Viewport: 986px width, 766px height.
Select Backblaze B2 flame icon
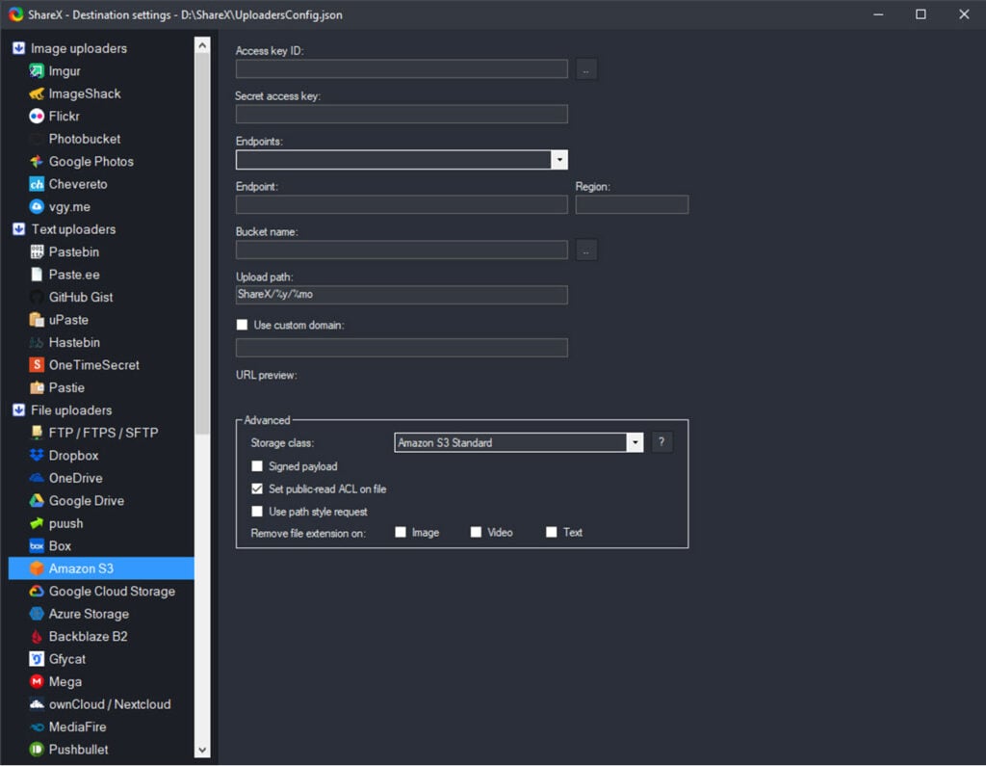click(x=37, y=637)
